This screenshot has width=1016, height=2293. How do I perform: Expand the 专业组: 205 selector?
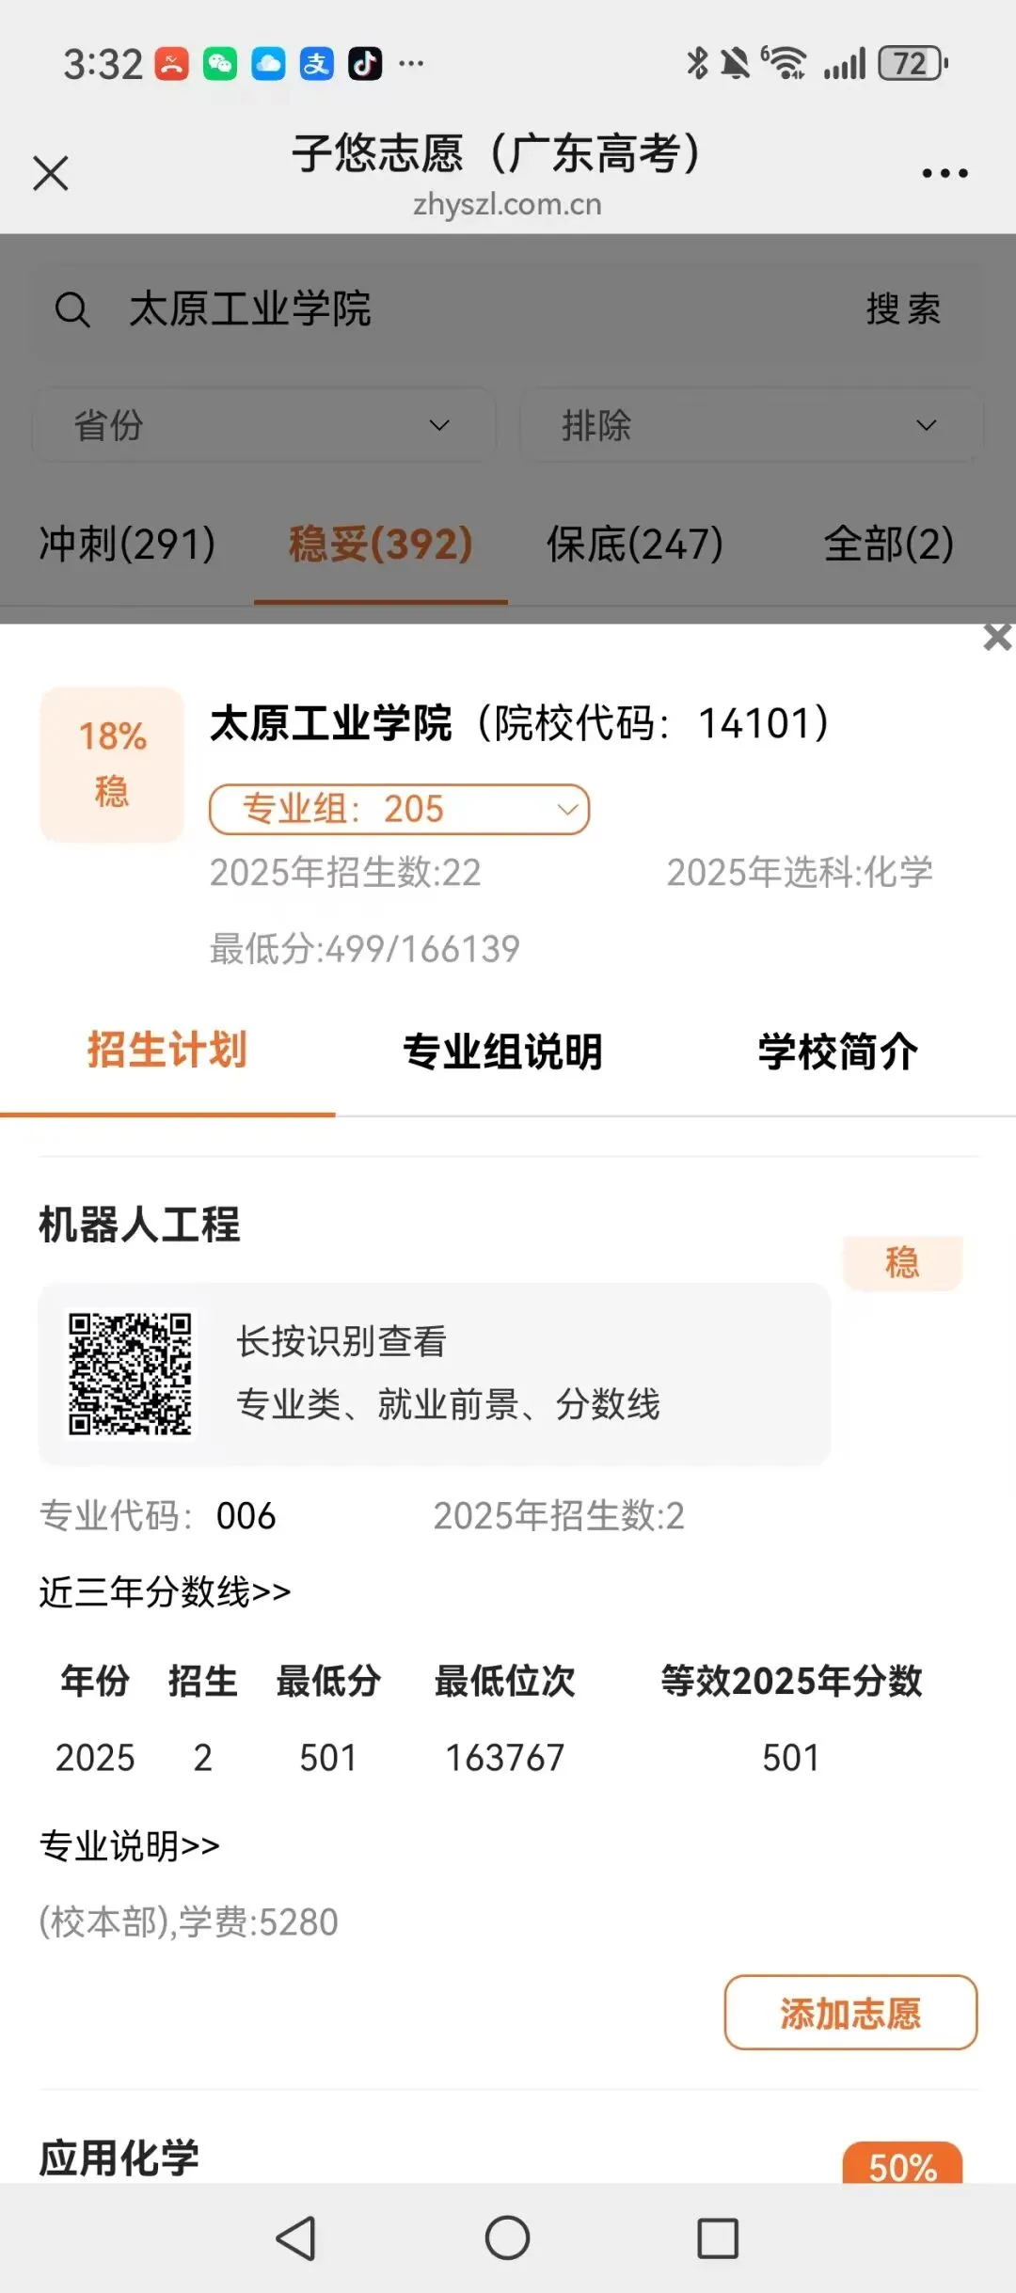click(399, 810)
